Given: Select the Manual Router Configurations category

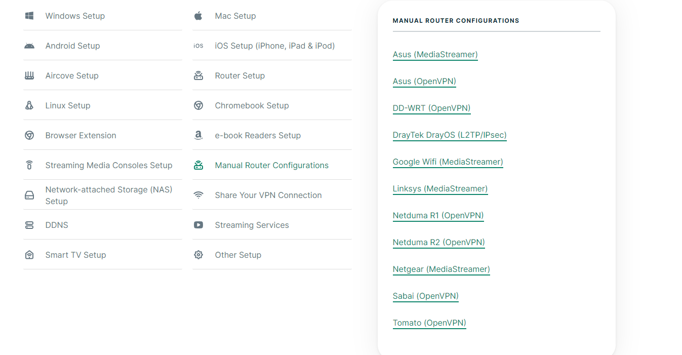Looking at the screenshot, I should pyautogui.click(x=272, y=165).
